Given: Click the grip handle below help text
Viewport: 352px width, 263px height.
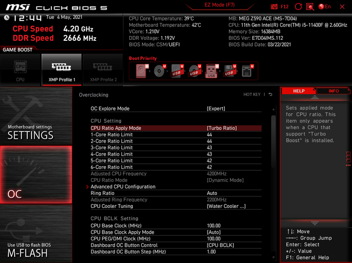Looking at the screenshot, I should pyautogui.click(x=315, y=223).
